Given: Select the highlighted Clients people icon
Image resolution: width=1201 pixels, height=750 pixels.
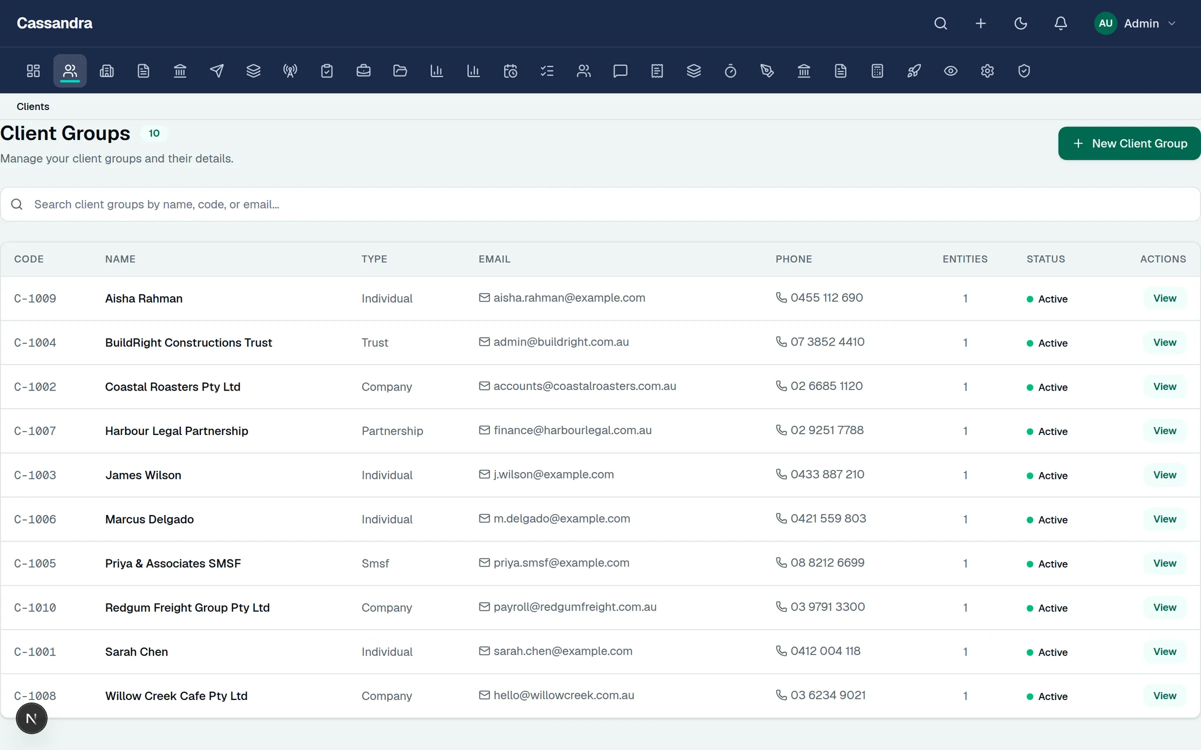Looking at the screenshot, I should pyautogui.click(x=70, y=71).
